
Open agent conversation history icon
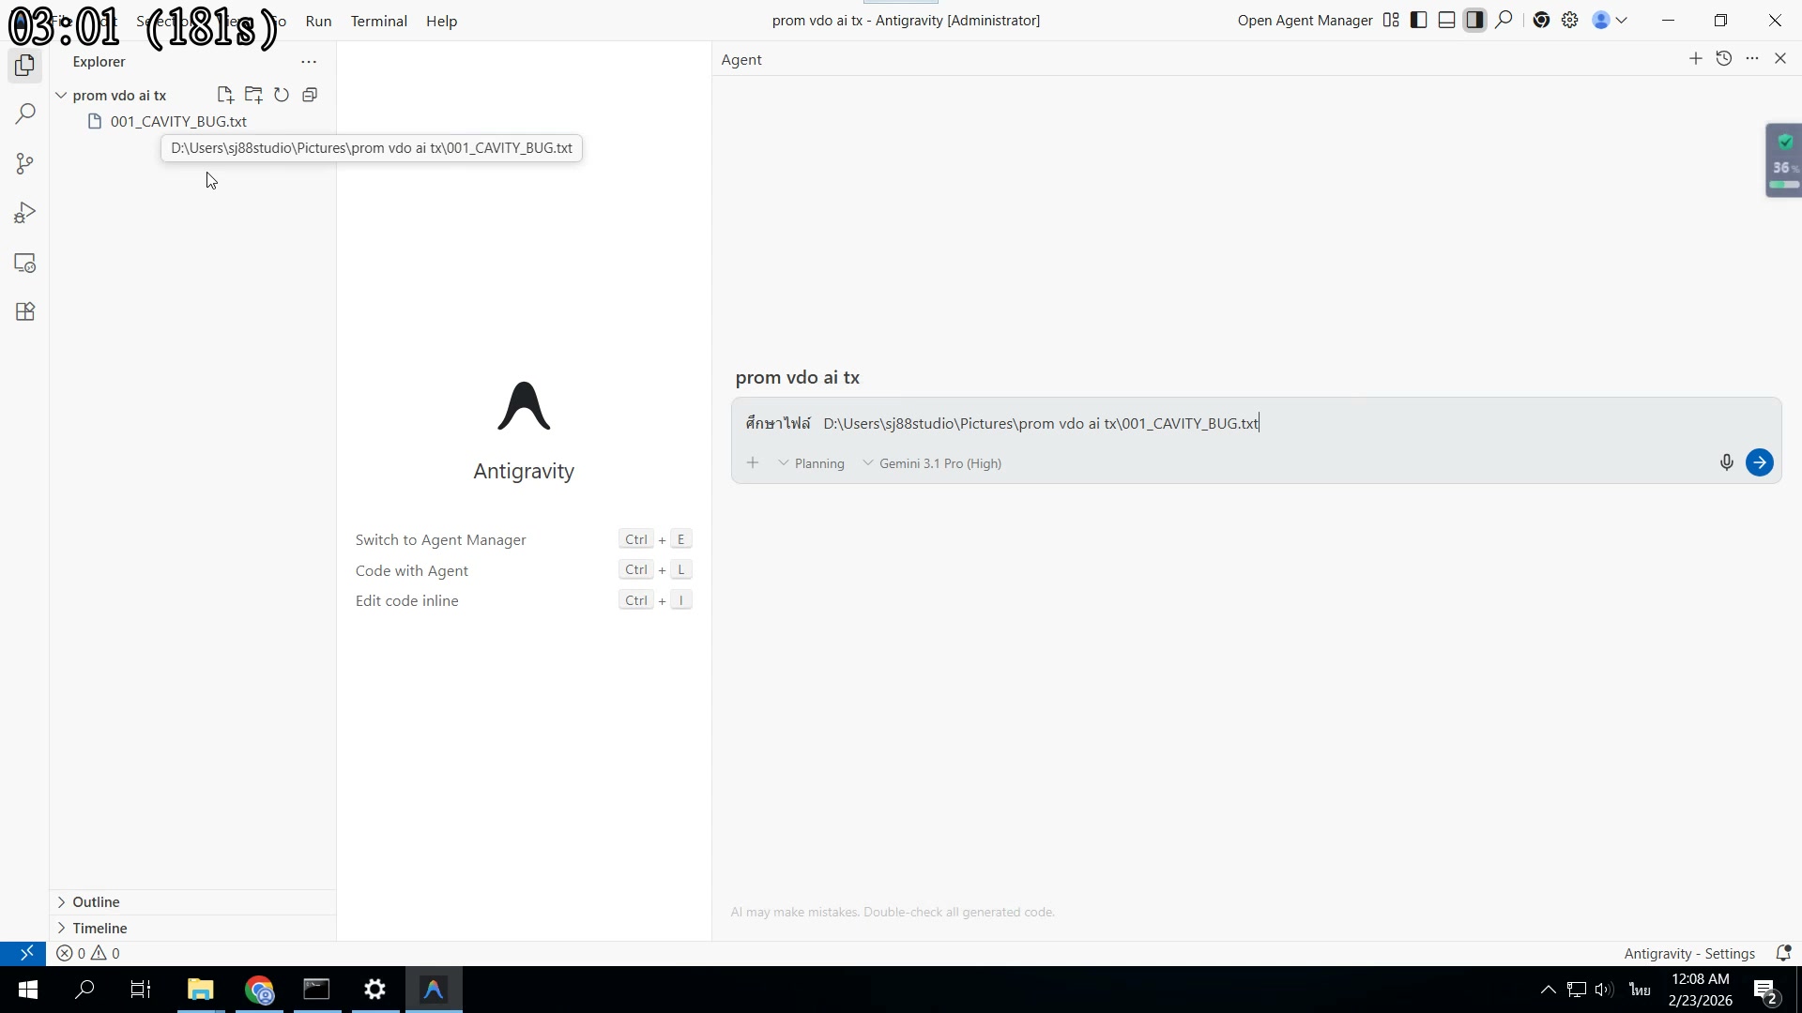pos(1724,58)
